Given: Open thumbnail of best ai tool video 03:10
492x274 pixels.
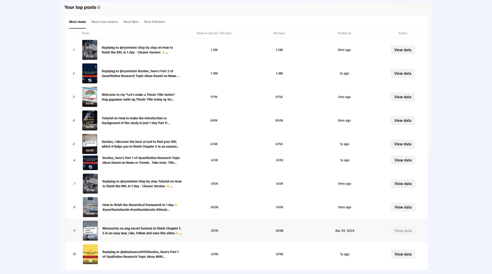Looking at the screenshot, I should point(90,144).
